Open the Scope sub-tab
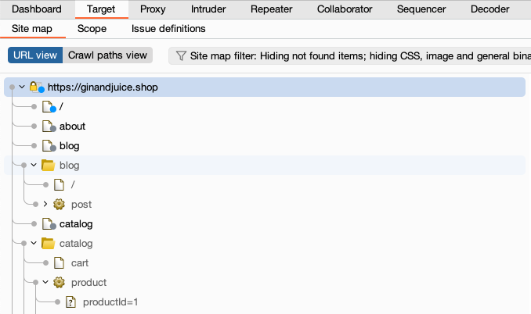Screen dimensions: 531x314 (x=92, y=29)
